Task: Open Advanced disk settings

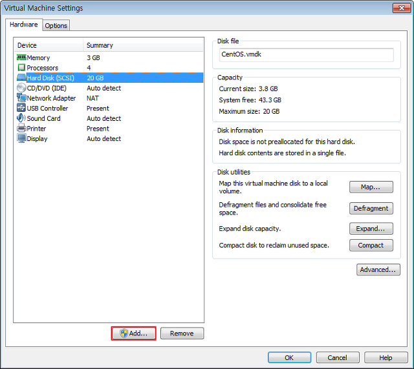Action: pos(378,269)
